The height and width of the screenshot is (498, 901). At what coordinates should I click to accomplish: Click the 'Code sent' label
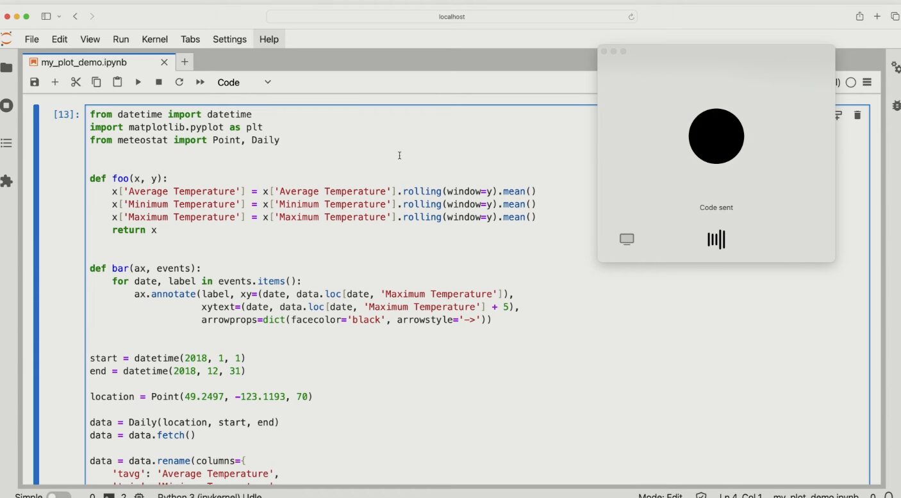(x=716, y=207)
